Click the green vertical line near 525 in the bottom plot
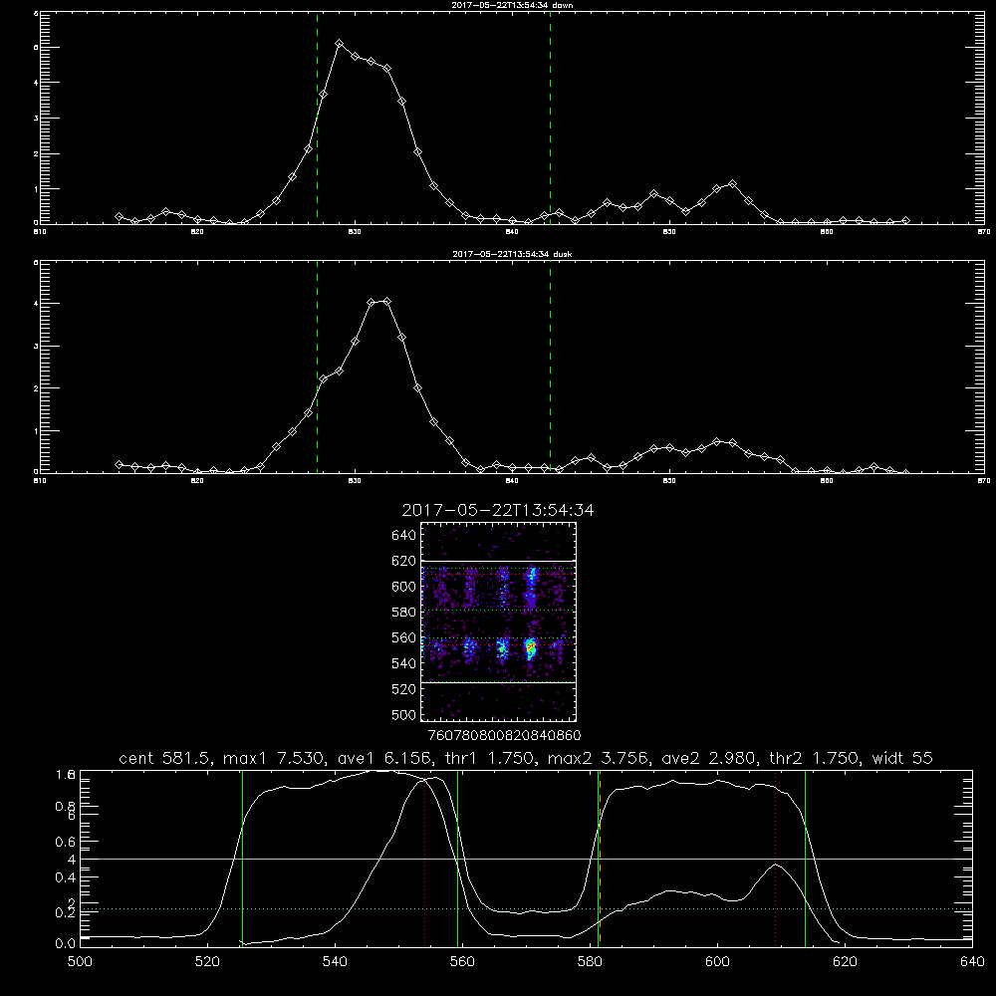The height and width of the screenshot is (996, 996). 242,859
